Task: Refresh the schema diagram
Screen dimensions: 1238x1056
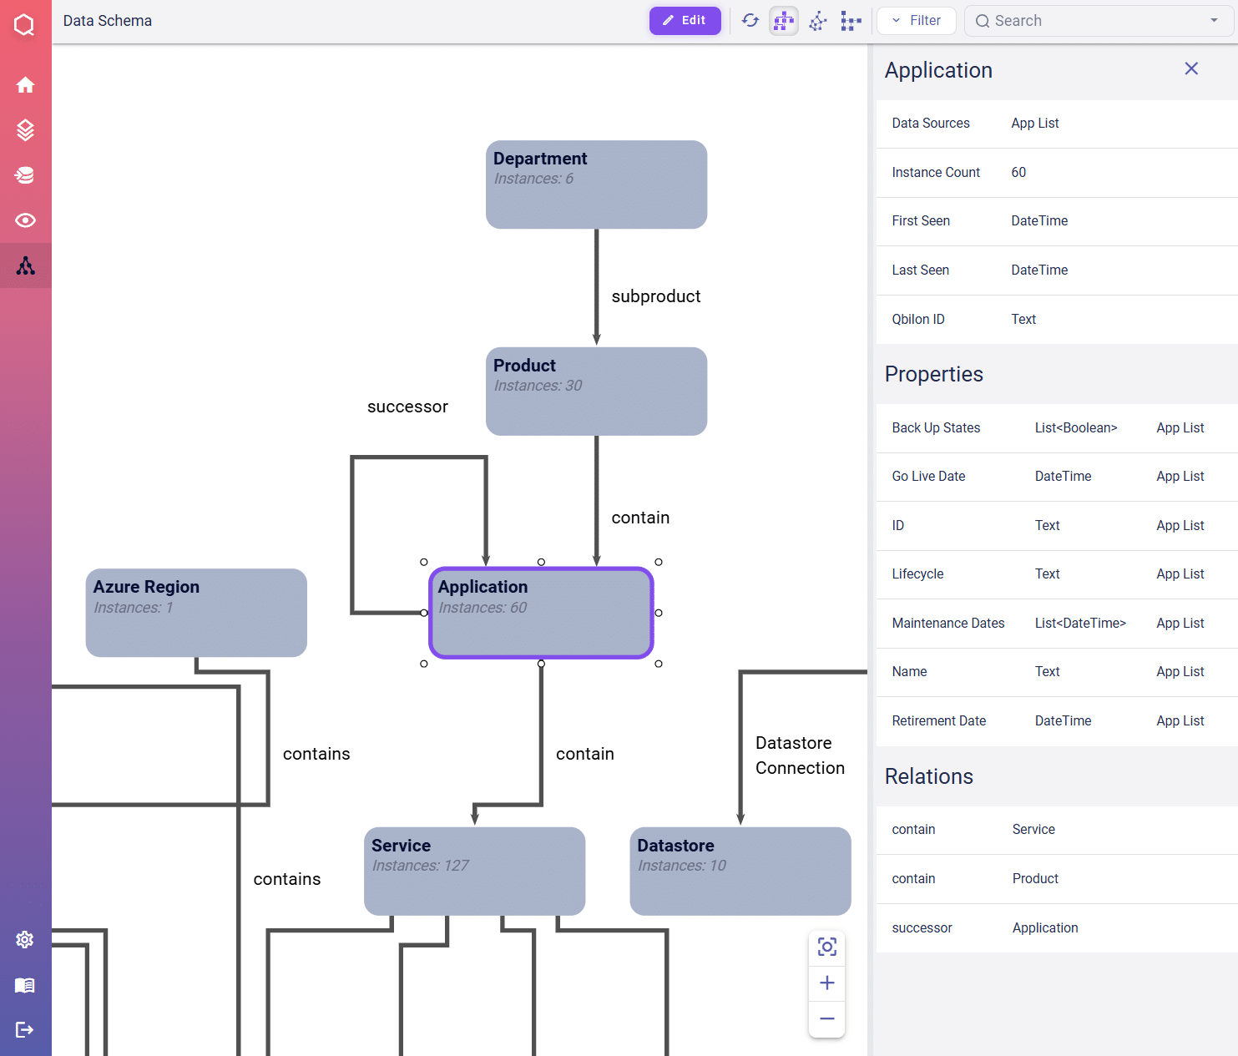Action: pos(750,21)
